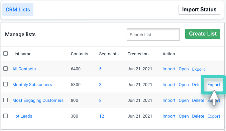Export the All Contacts list
The image size is (226, 131).
point(199,69)
